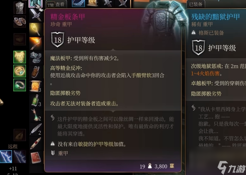Pick the flaming torch inventory item

pos(36,43)
